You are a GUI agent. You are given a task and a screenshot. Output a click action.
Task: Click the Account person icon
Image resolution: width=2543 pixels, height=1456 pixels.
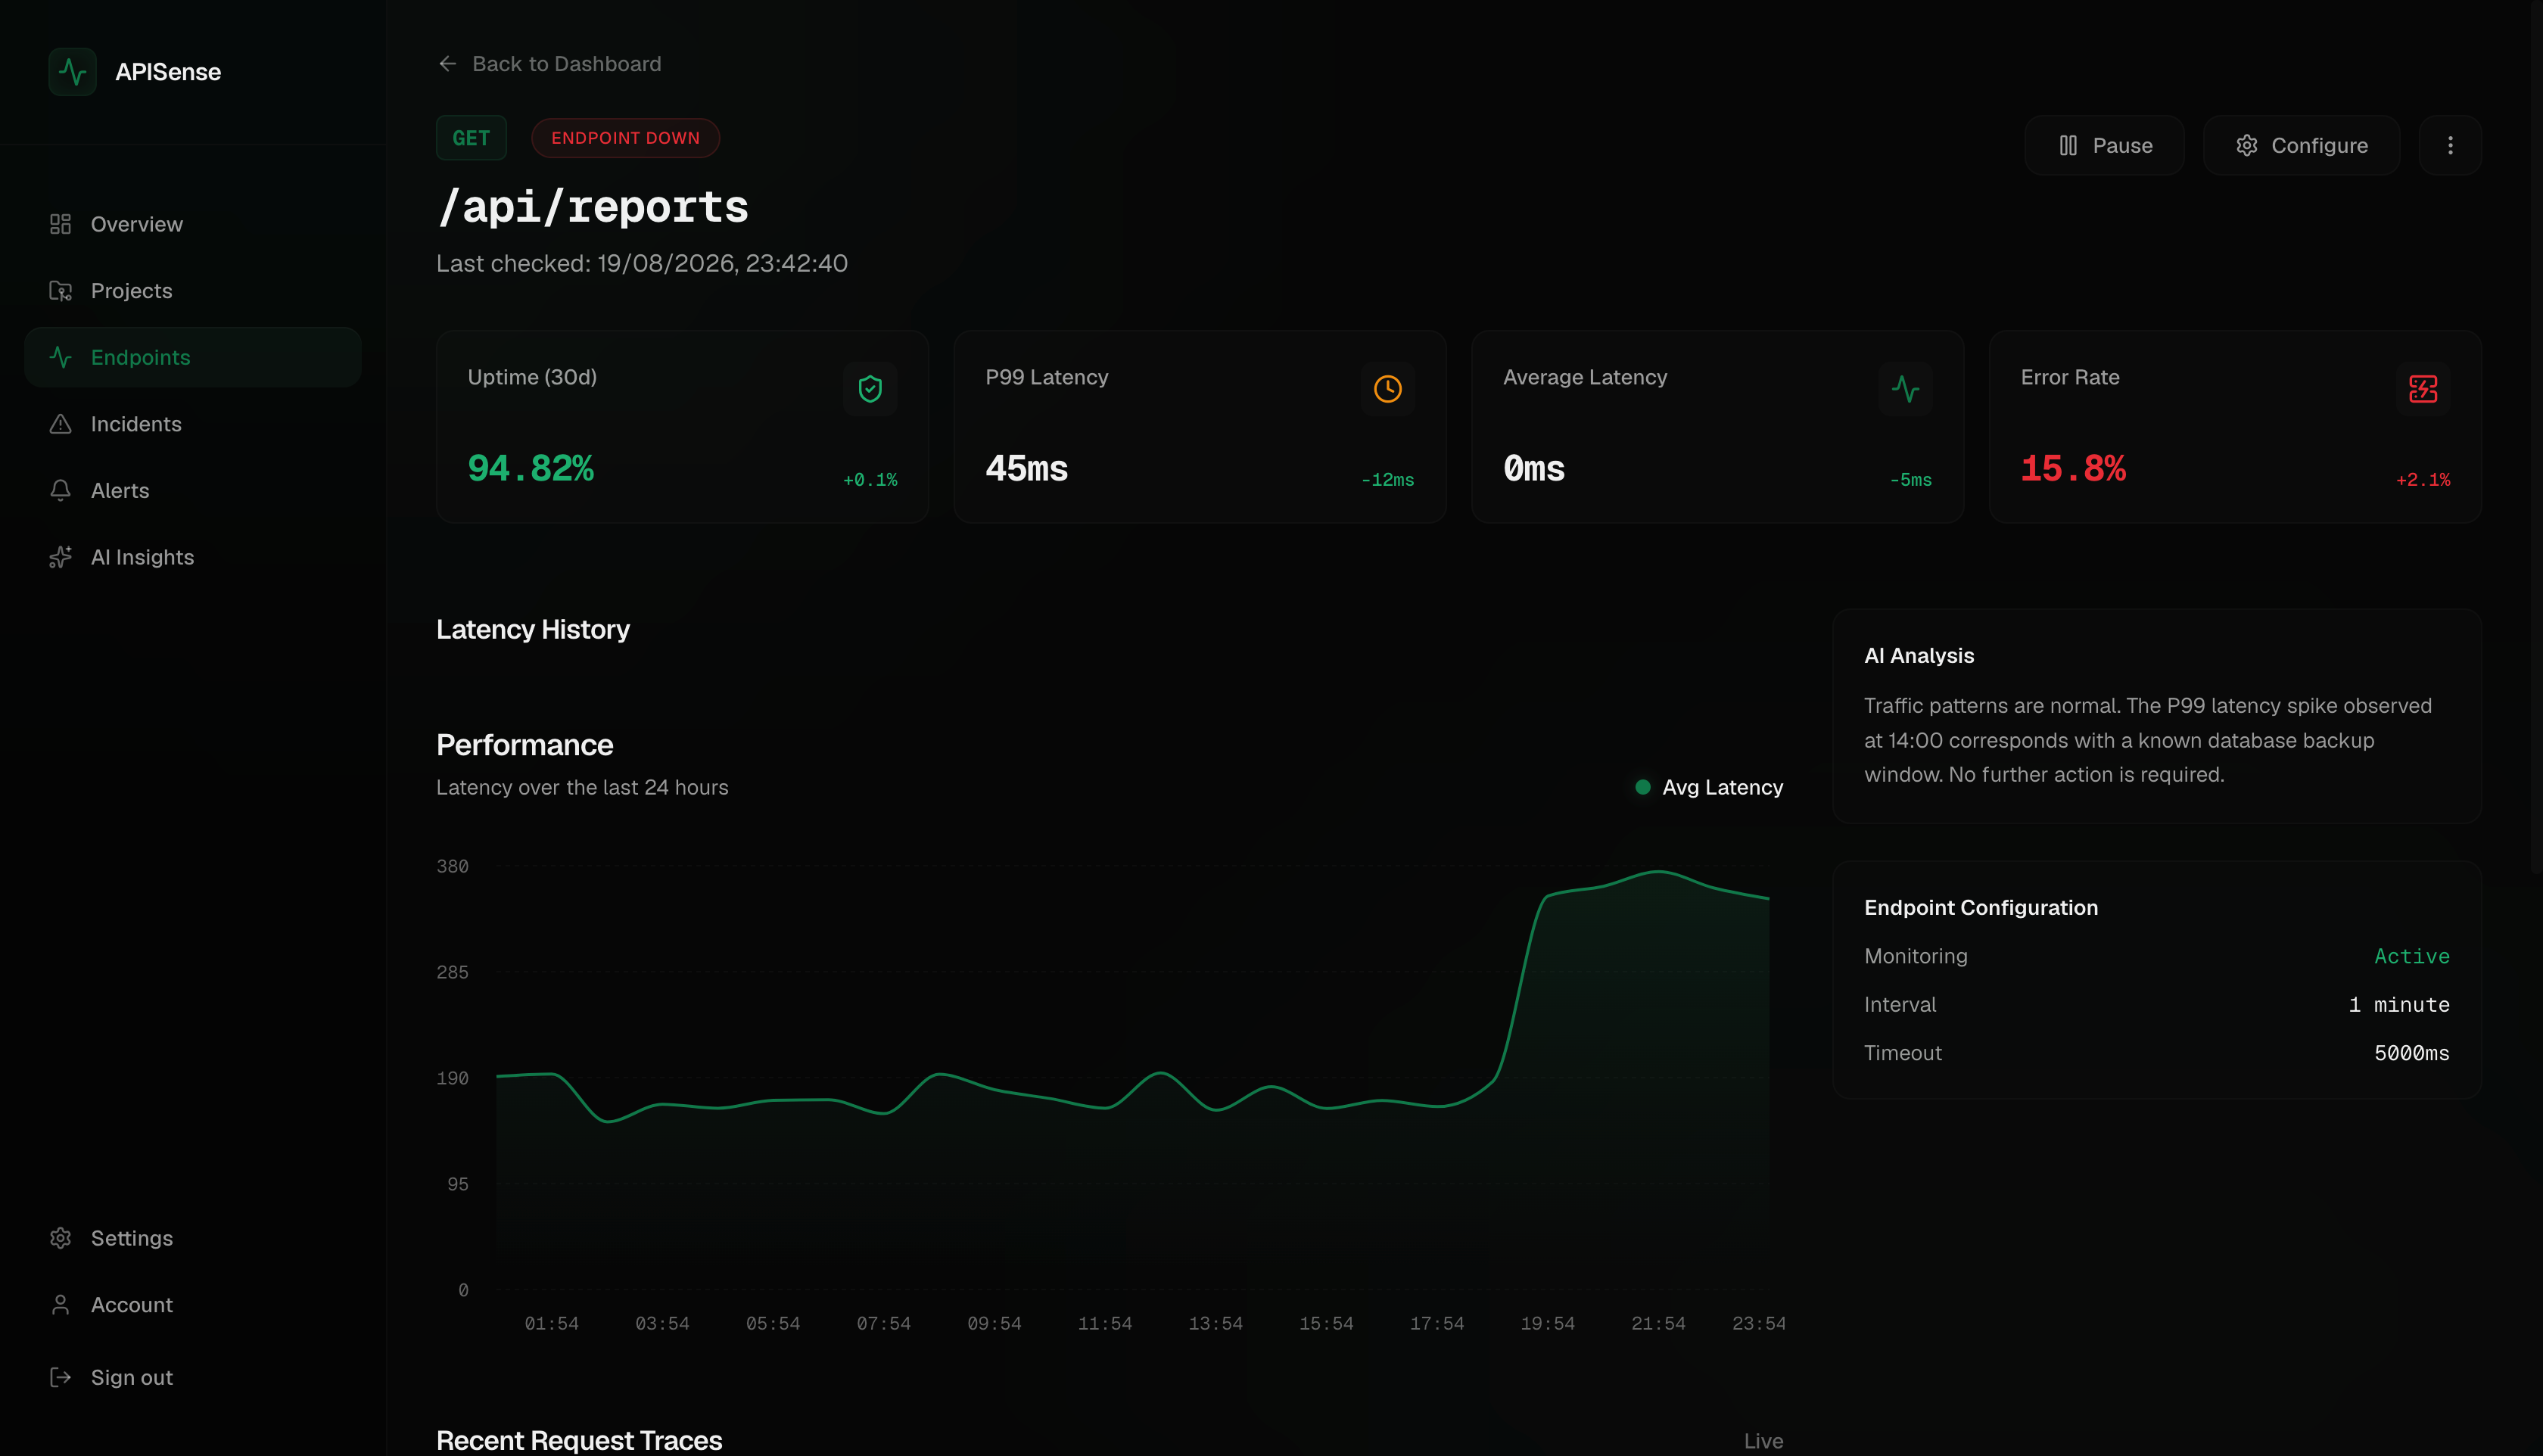(60, 1305)
